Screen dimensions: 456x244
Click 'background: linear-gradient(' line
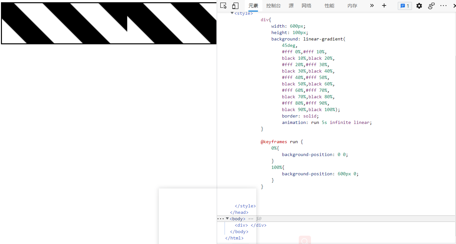(x=308, y=39)
